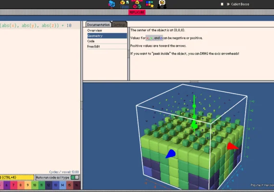
Task: Pick color swatch number 10
Action: click(x=35, y=185)
